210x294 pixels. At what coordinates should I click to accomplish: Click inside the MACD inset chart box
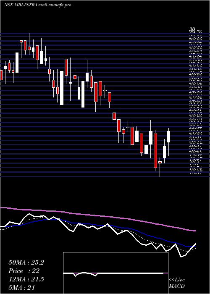115,273
